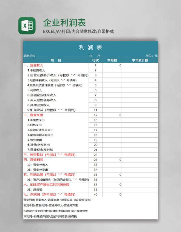
Task: Select the 本月数 cell for 净利润
Action: pos(112,195)
